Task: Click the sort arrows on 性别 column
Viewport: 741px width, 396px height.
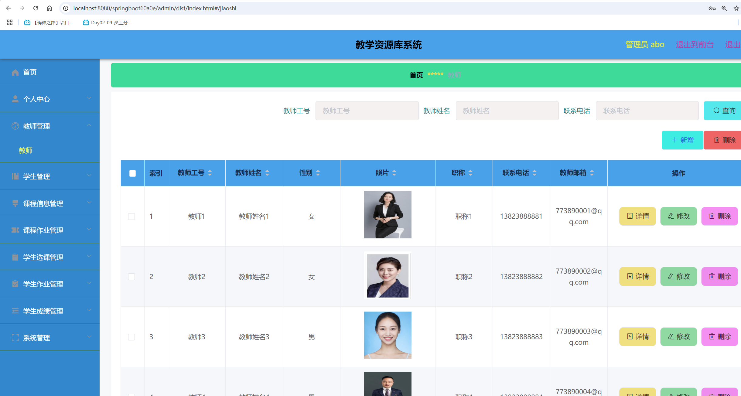Action: point(318,173)
